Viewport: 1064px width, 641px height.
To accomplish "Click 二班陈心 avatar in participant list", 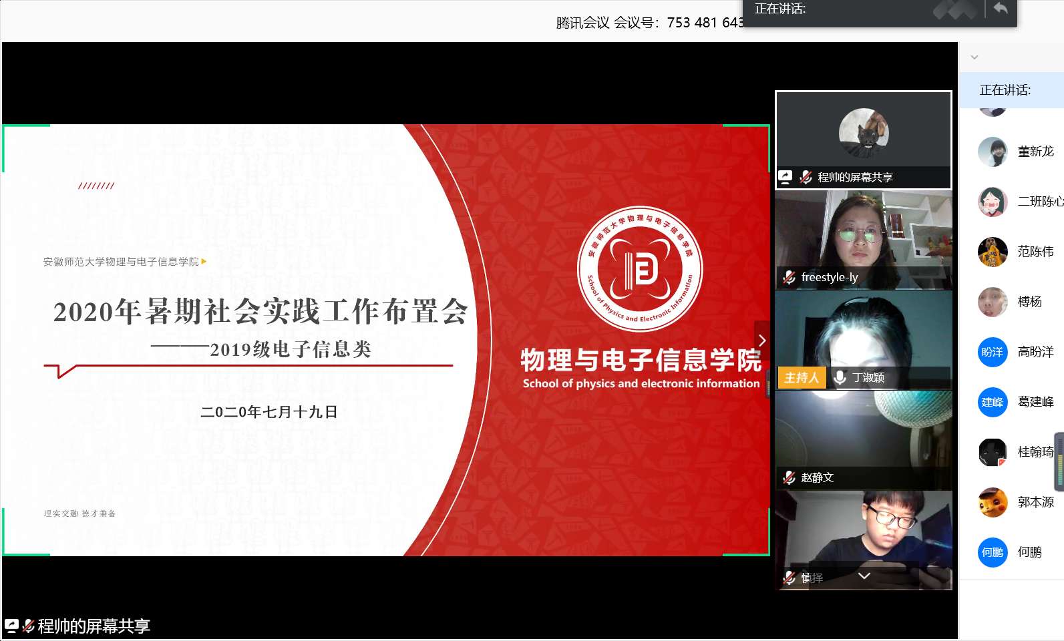I will (x=993, y=202).
